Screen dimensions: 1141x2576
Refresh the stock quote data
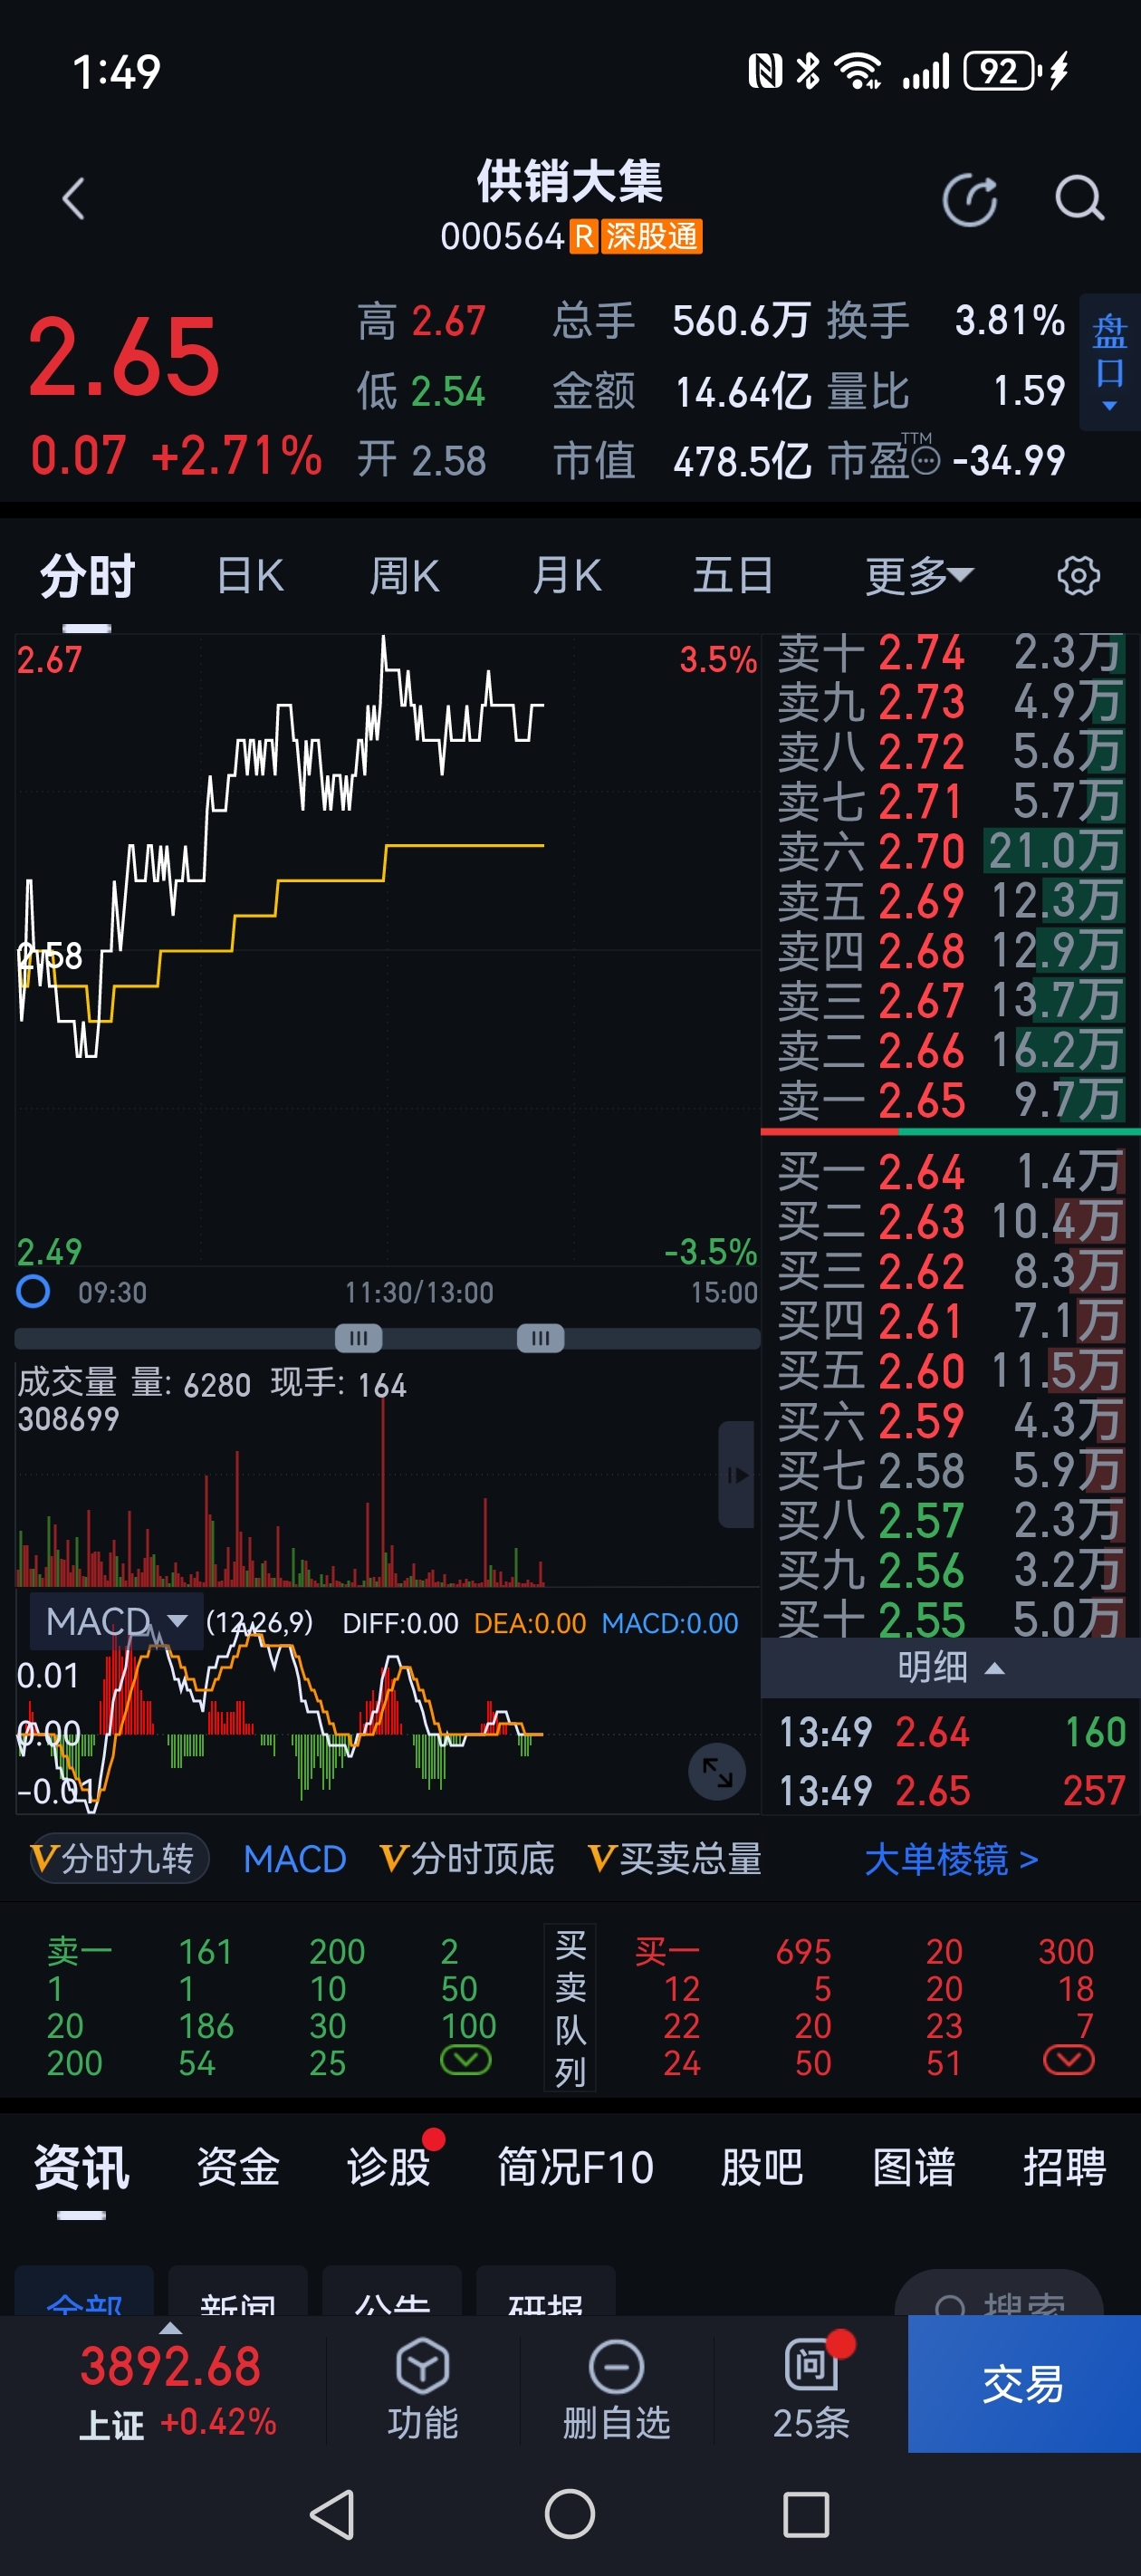point(969,199)
